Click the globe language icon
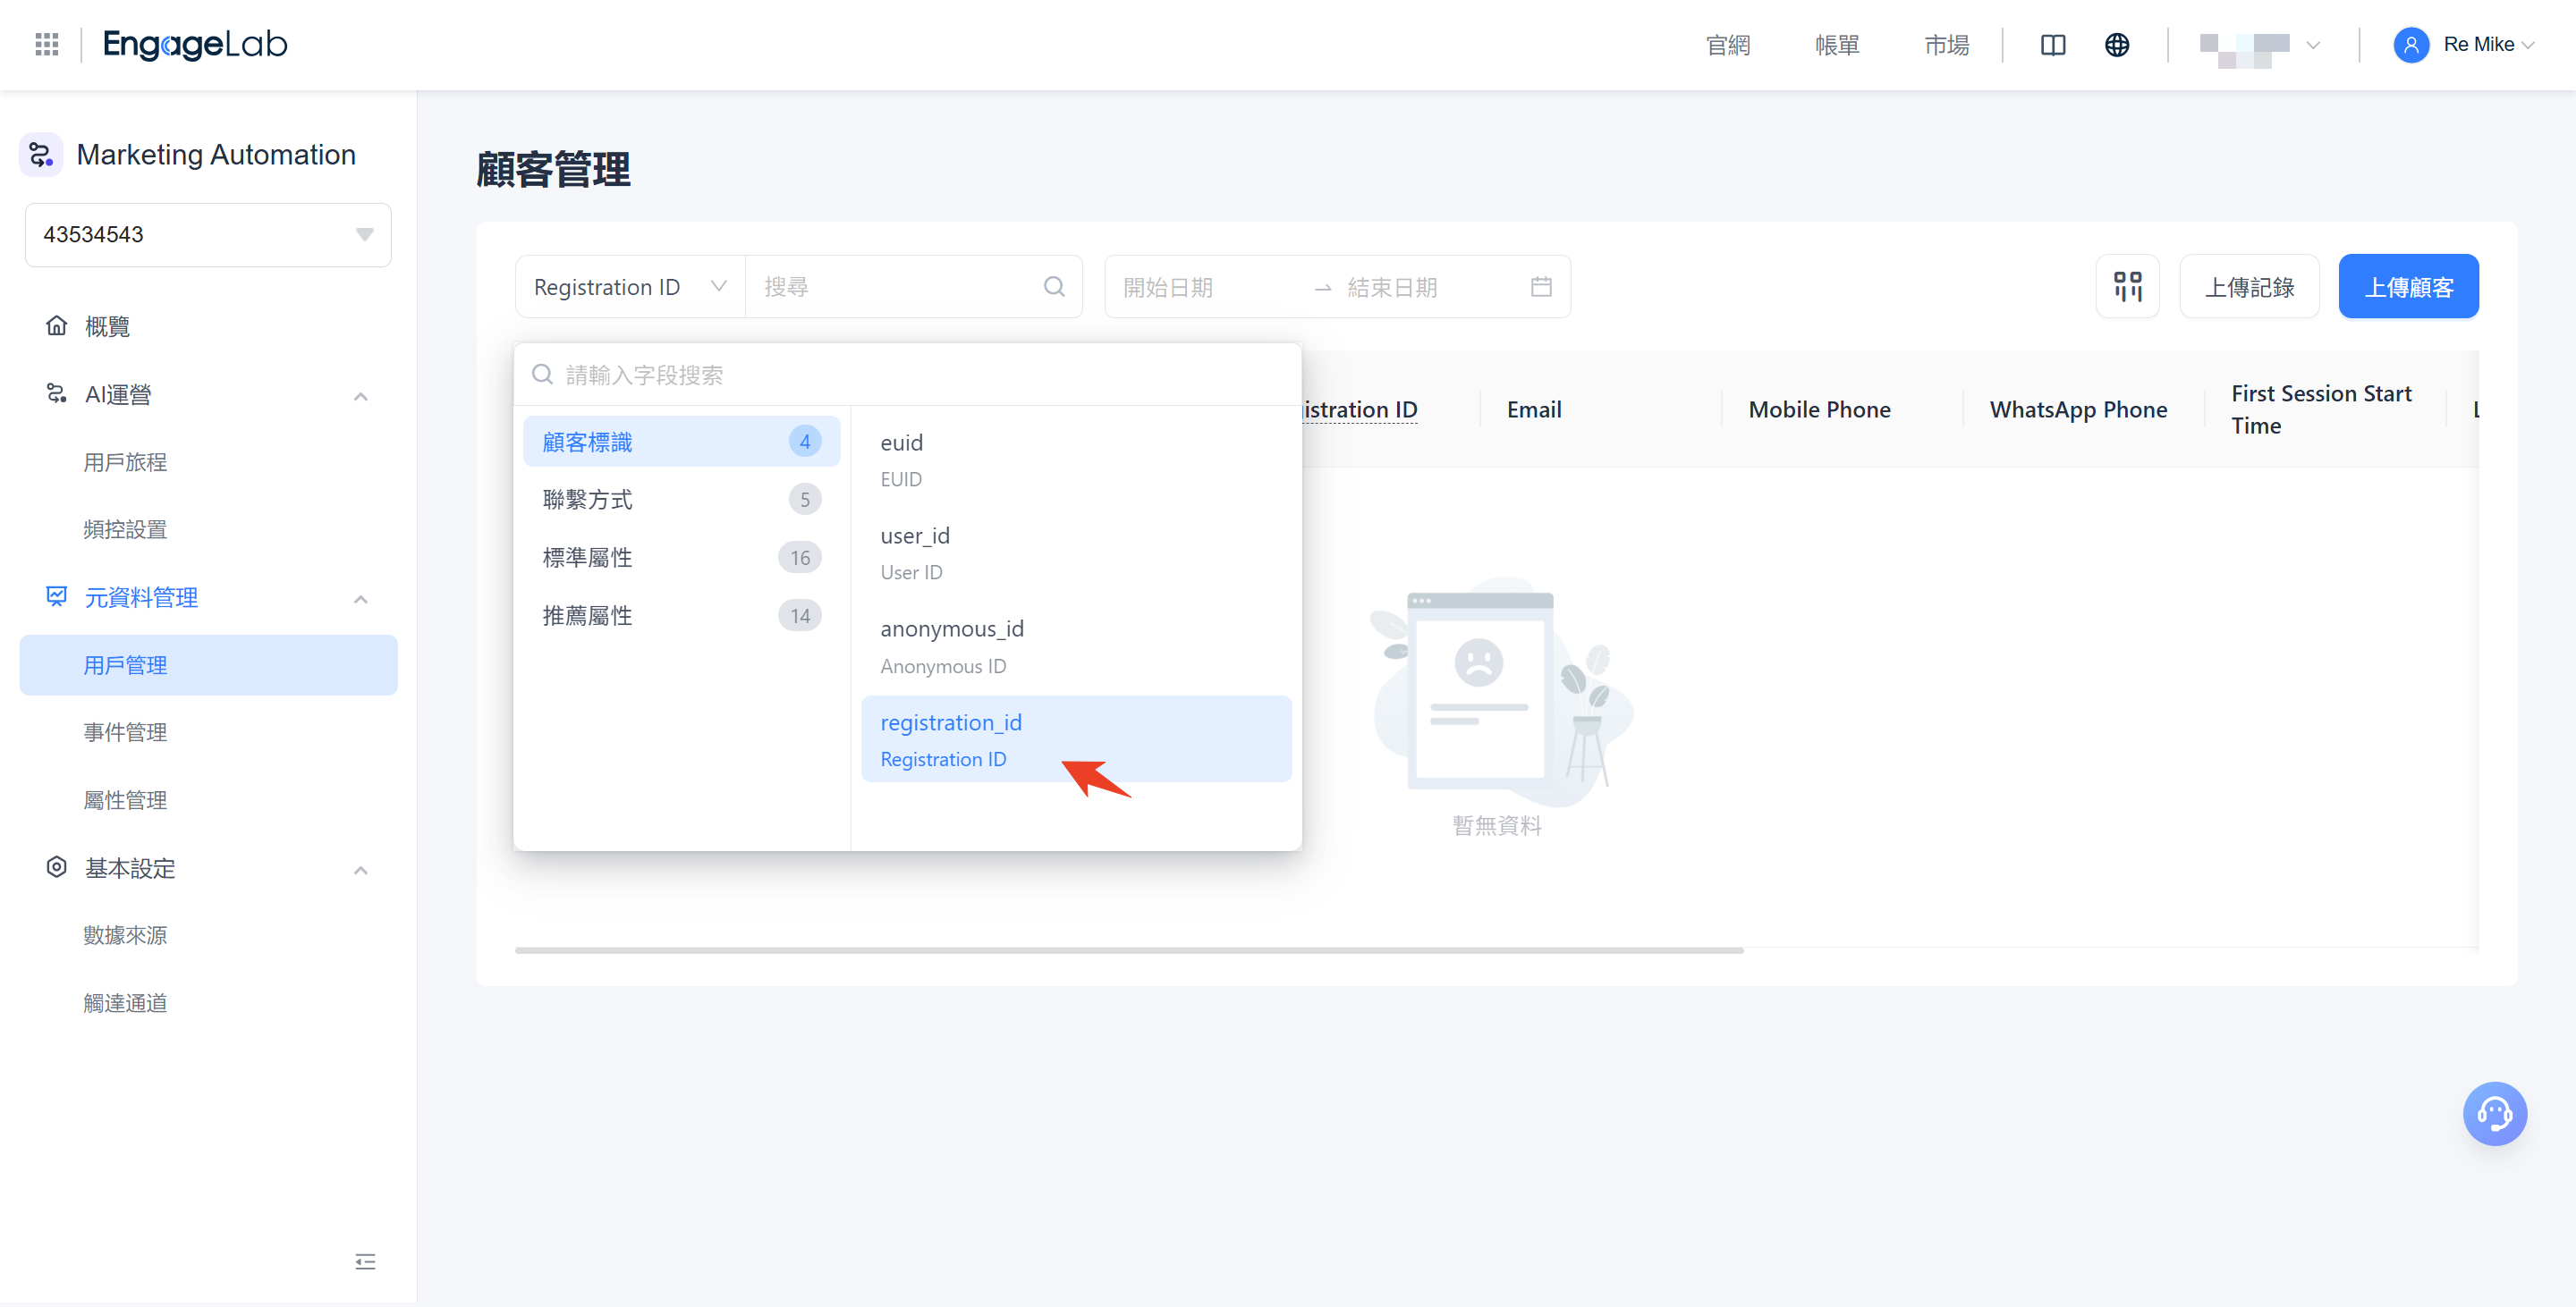 [x=2117, y=44]
